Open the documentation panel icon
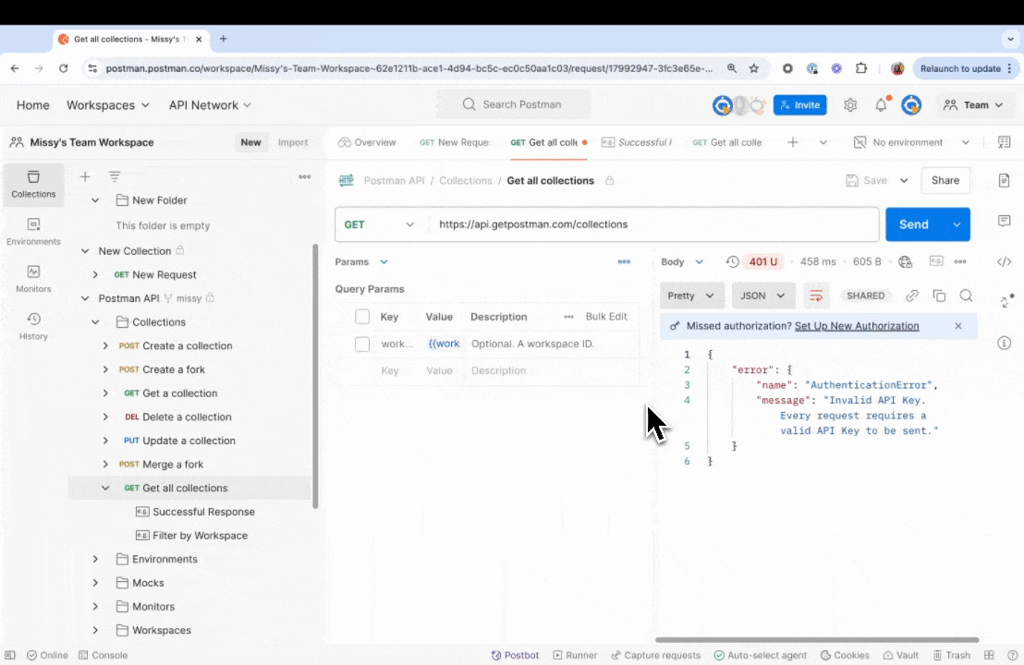Viewport: 1024px width, 665px height. pos(1004,180)
